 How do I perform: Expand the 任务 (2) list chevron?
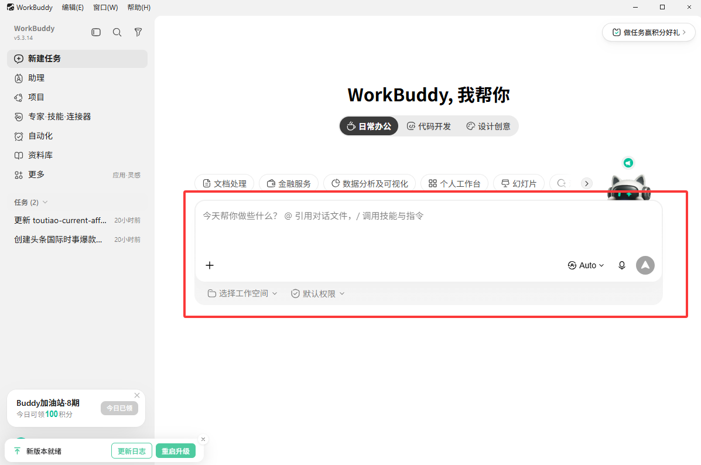pos(45,203)
